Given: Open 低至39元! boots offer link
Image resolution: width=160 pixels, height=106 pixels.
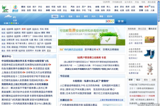Looking at the screenshot, I should (x=133, y=58).
